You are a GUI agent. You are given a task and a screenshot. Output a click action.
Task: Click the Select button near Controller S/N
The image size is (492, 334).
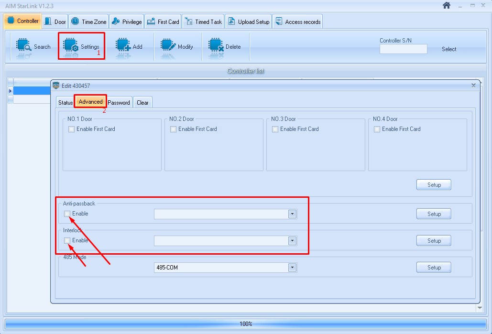point(448,49)
